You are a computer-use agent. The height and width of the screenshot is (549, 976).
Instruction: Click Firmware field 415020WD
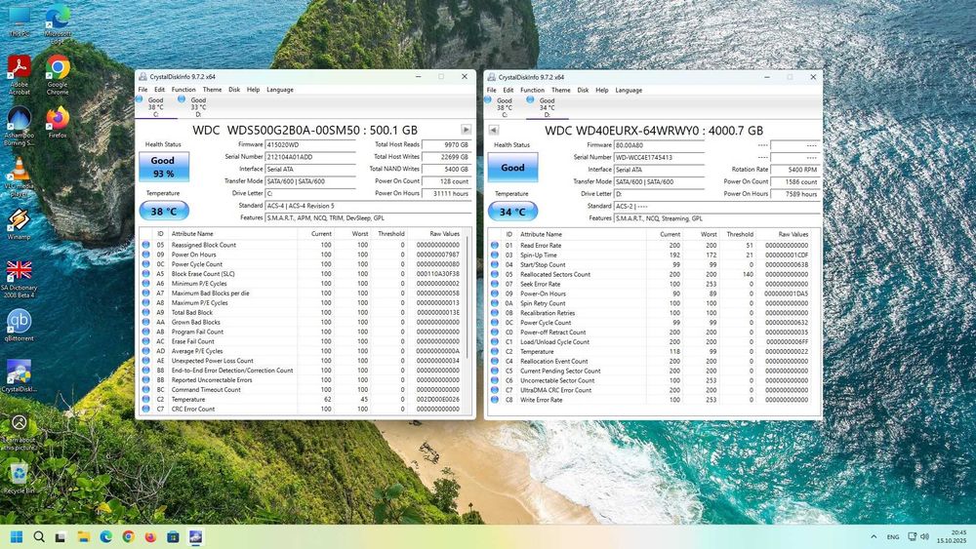(x=310, y=144)
